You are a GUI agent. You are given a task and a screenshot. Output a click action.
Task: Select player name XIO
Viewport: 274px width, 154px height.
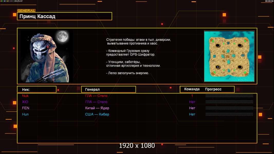click(25, 102)
